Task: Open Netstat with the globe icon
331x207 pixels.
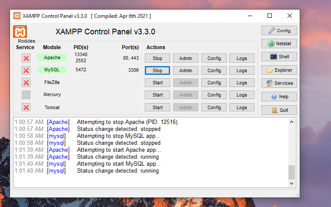Action: [x=279, y=43]
